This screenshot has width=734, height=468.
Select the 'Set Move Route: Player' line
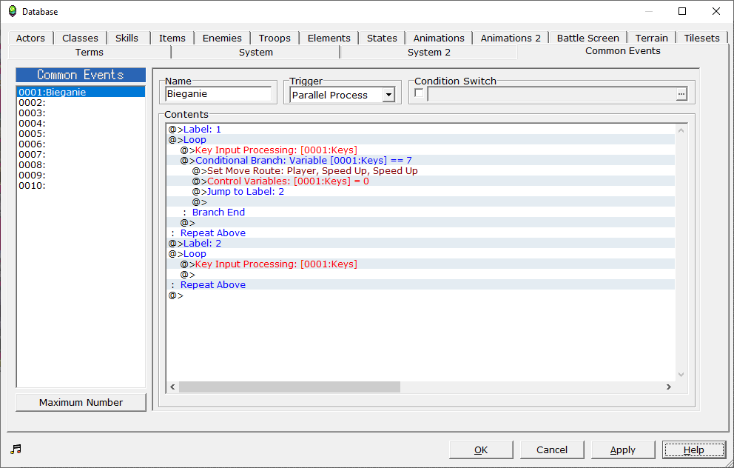[x=421, y=170]
